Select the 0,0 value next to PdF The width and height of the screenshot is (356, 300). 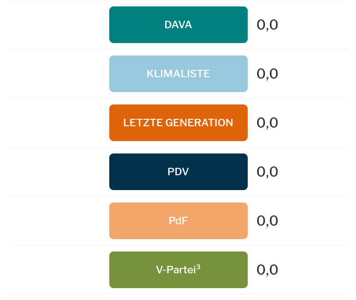267,221
